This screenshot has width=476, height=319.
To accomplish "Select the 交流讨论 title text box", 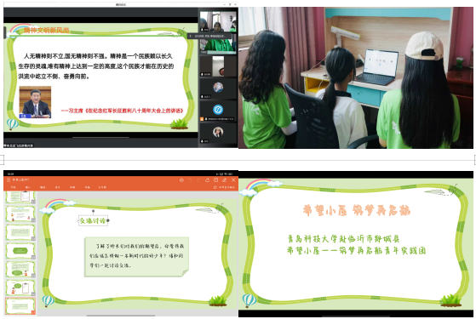I will pyautogui.click(x=93, y=221).
